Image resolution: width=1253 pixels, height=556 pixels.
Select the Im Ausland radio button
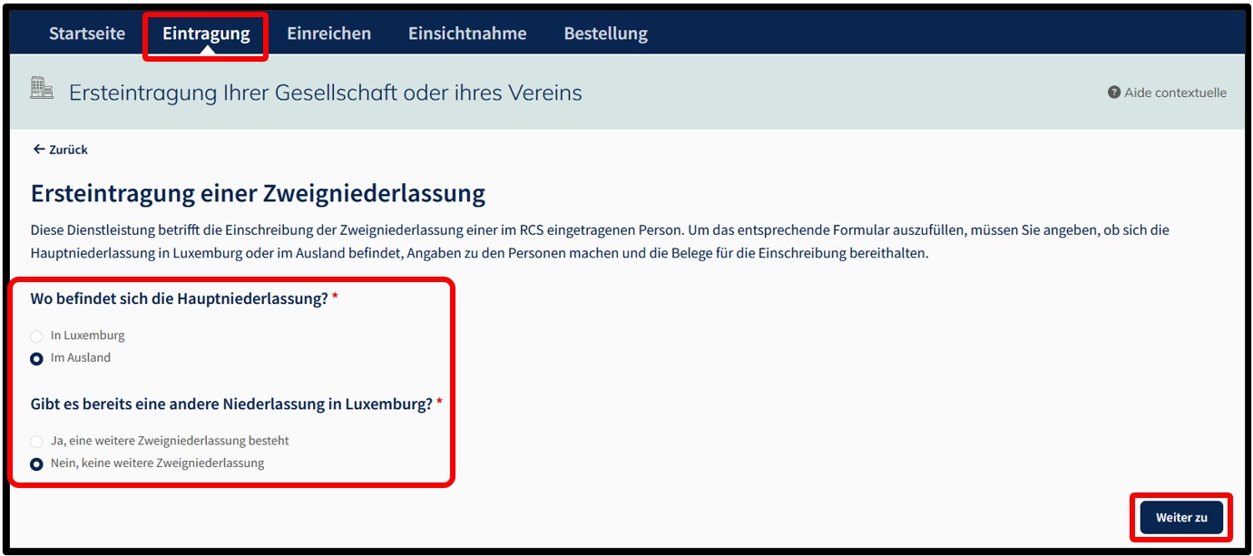click(37, 359)
